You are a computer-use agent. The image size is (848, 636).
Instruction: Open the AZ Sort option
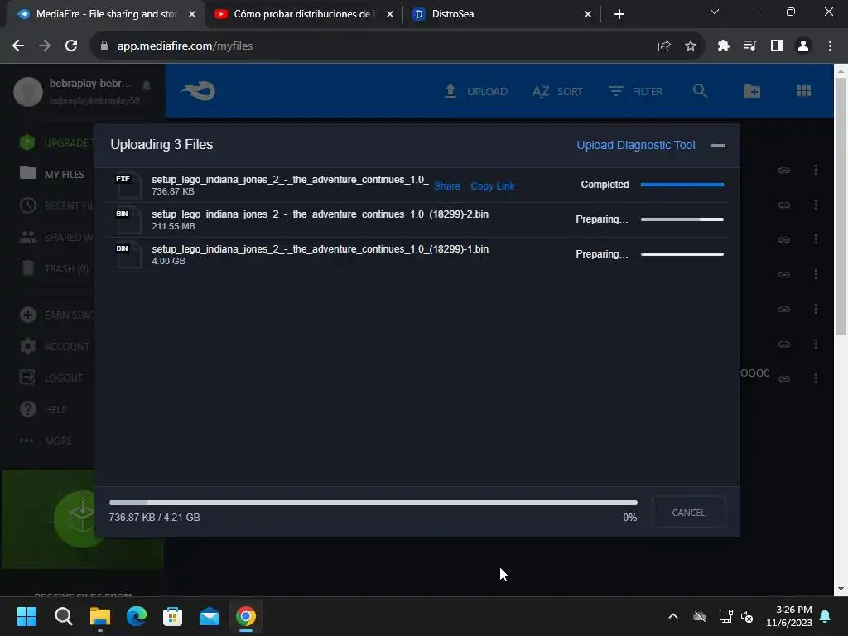(557, 91)
